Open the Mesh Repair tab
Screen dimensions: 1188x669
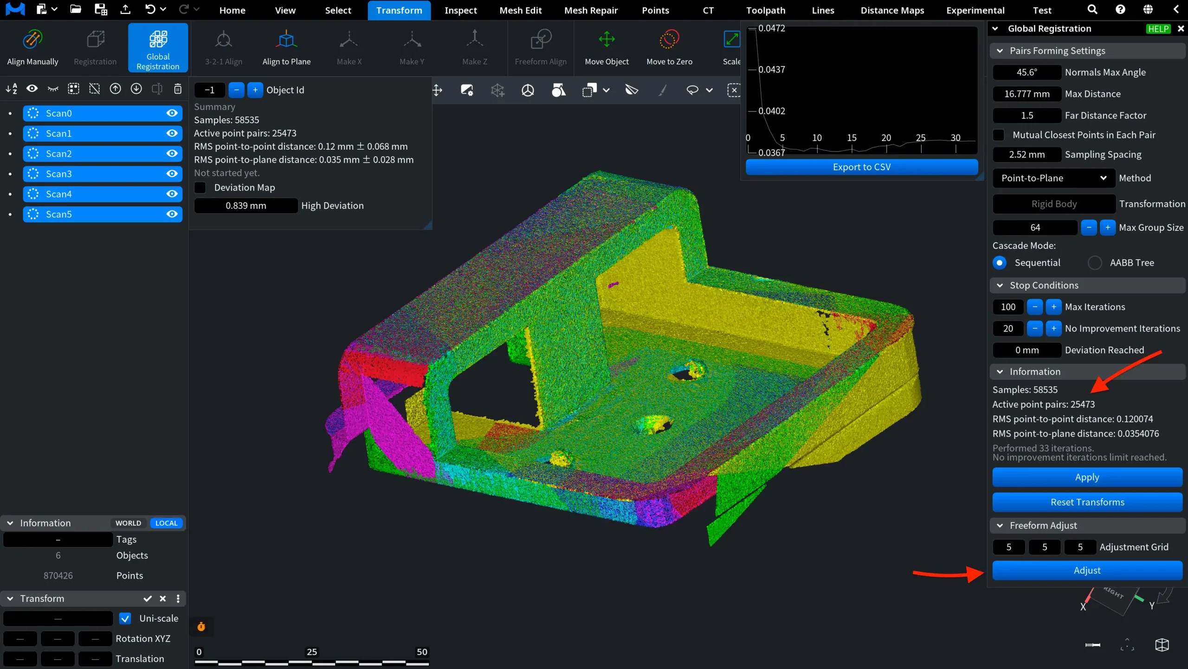(x=591, y=10)
